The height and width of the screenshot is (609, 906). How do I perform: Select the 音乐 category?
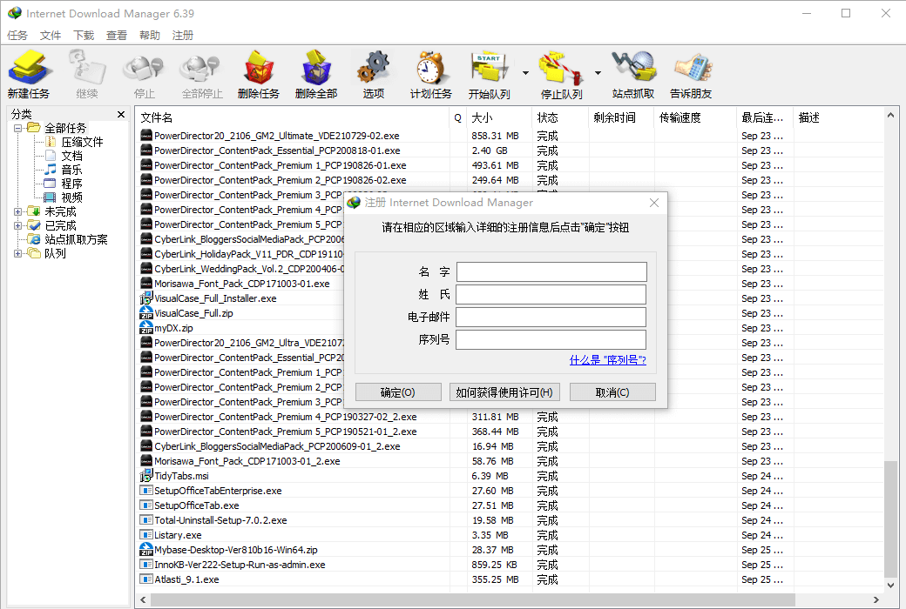(x=71, y=170)
